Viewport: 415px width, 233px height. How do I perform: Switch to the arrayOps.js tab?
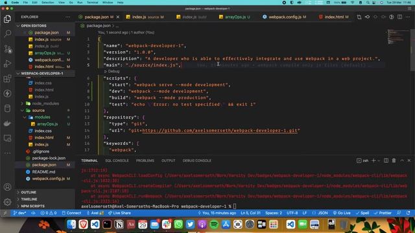[x=235, y=17]
